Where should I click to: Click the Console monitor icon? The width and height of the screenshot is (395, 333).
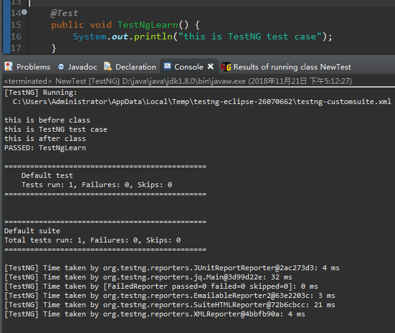tap(167, 66)
